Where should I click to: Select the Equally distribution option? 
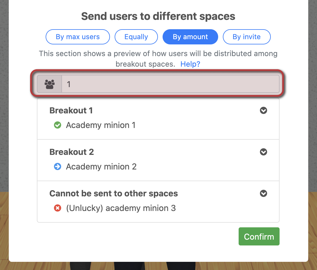(136, 37)
